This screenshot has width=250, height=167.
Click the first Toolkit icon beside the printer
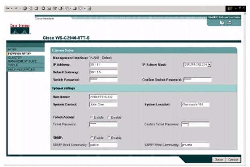[222, 22]
